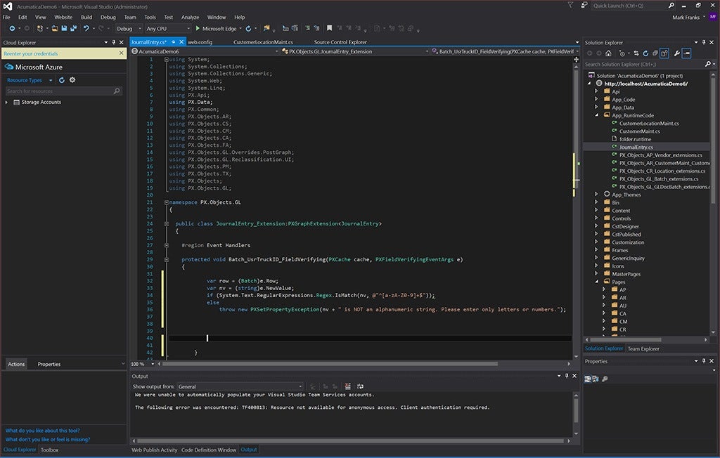The width and height of the screenshot is (720, 458).
Task: Click the Navigate Backward toolbar icon
Action: click(12, 29)
